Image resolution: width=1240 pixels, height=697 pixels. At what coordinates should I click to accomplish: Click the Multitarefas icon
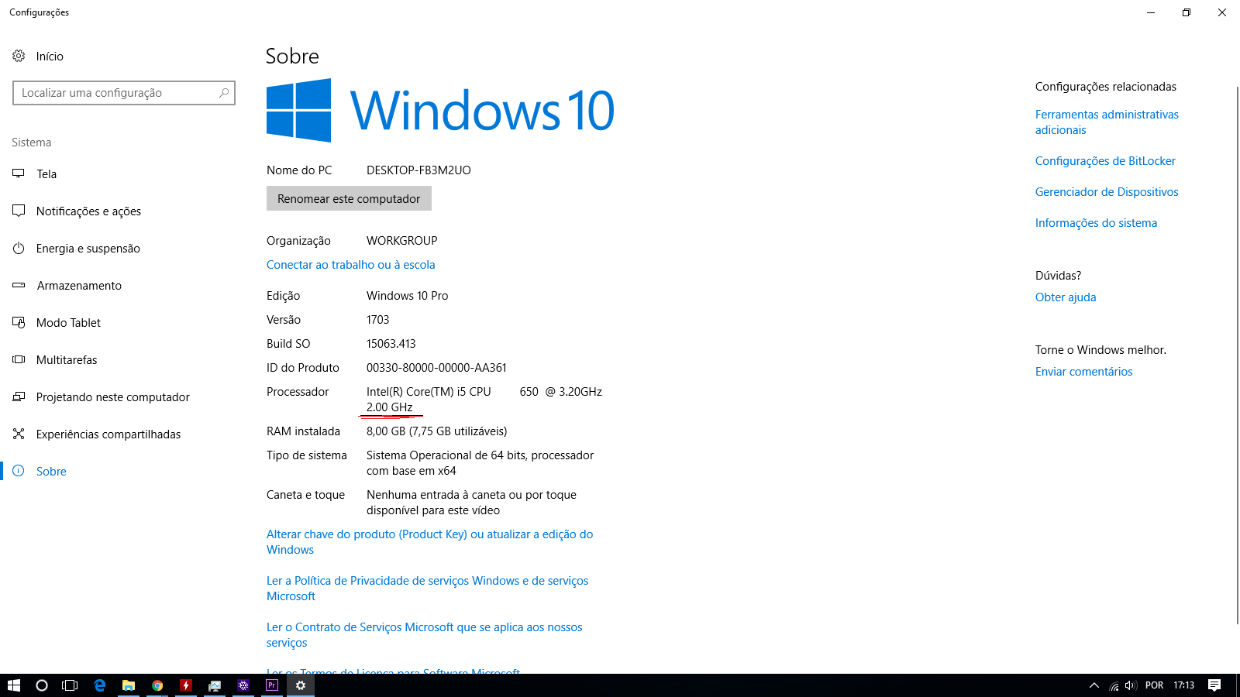point(19,359)
